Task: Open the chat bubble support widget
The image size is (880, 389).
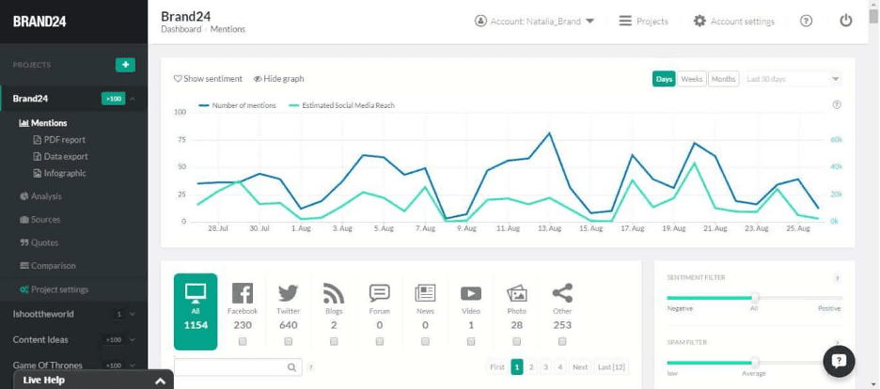Action: 839,362
